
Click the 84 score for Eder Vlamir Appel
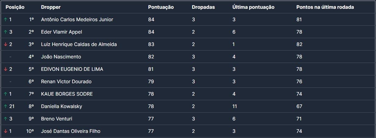tap(151, 32)
